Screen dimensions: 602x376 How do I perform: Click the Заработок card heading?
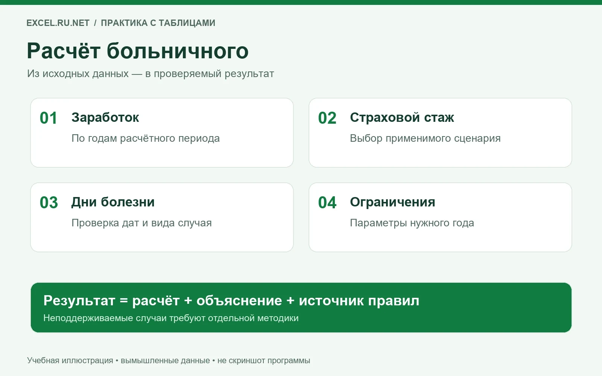pyautogui.click(x=105, y=117)
